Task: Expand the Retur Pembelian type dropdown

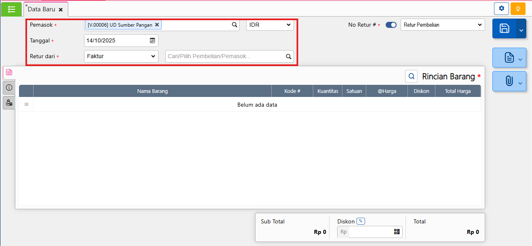Action: (x=442, y=25)
